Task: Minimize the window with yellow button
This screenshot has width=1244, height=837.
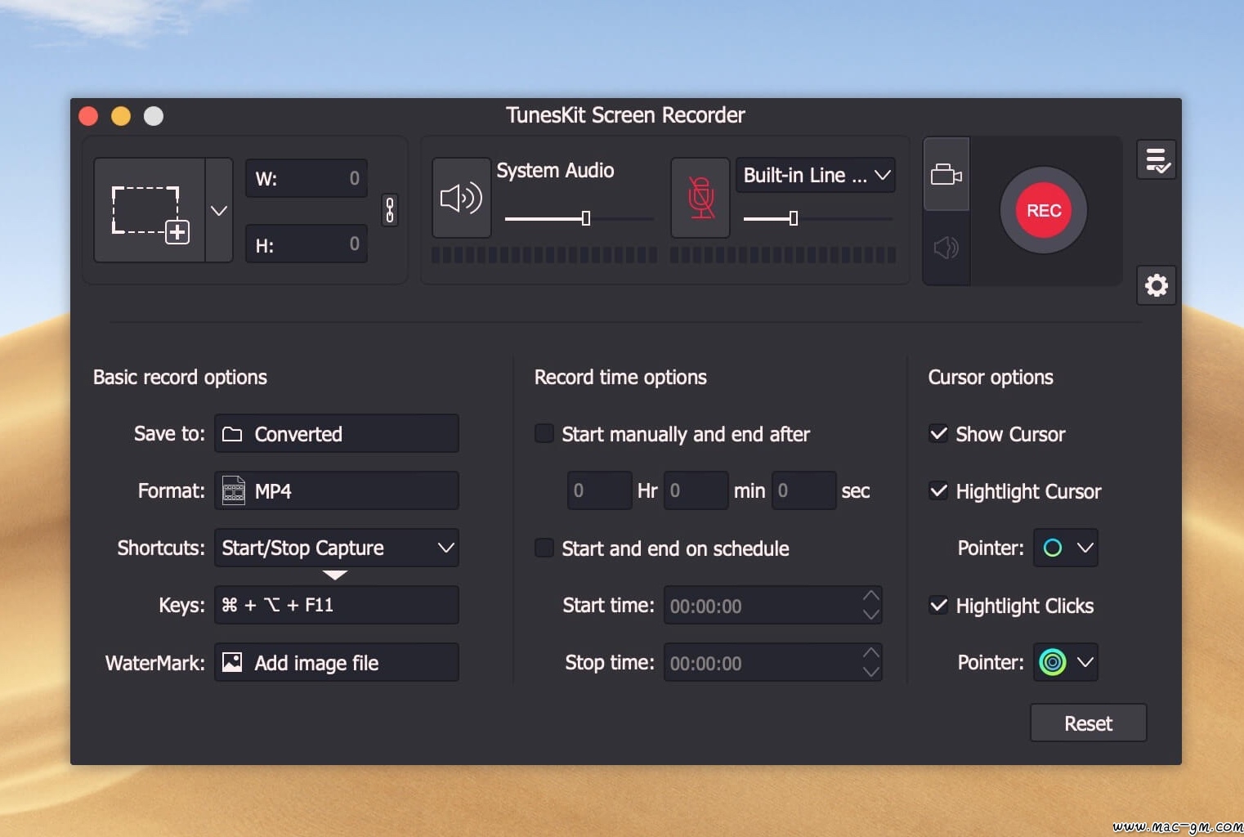Action: pos(121,116)
